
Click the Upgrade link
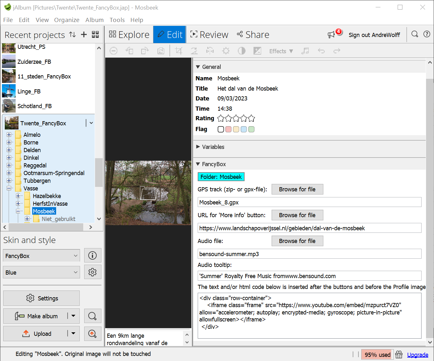[417, 355]
